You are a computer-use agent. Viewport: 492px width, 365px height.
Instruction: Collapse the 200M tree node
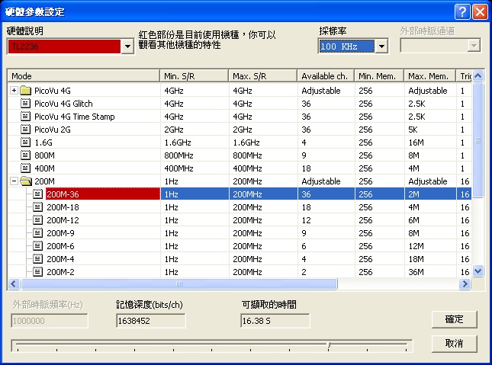pos(14,181)
